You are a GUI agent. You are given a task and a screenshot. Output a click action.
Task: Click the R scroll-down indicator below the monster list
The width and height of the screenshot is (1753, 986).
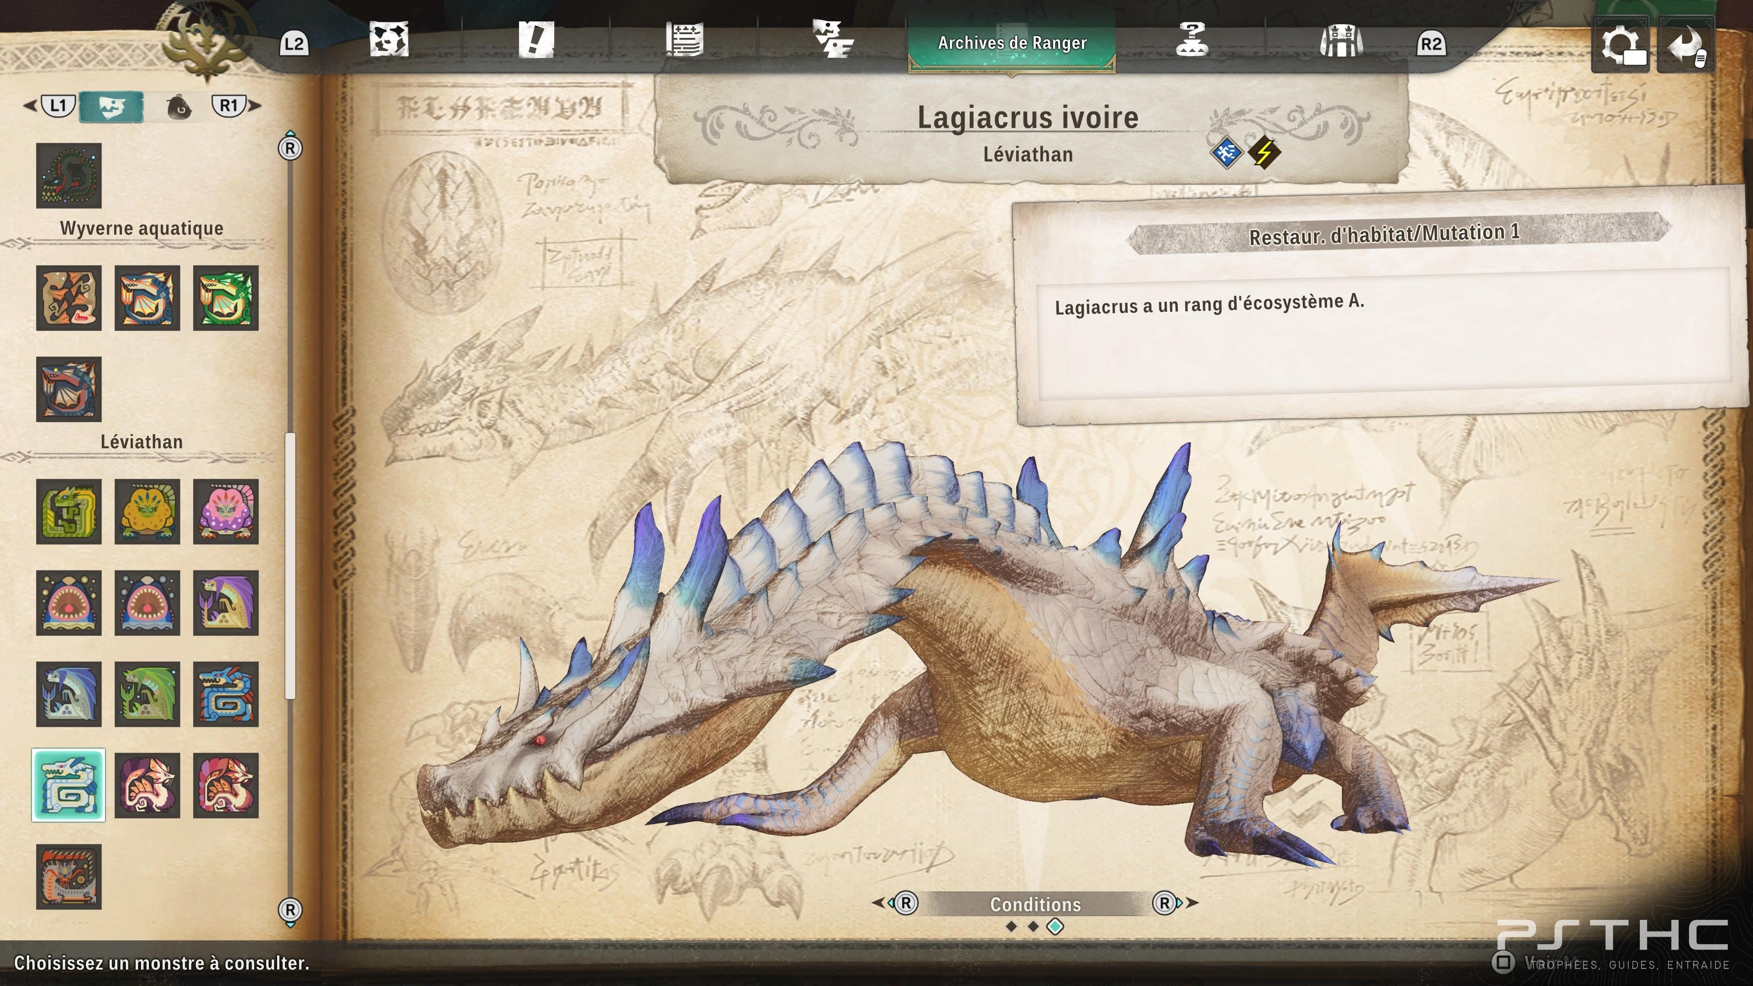[291, 910]
